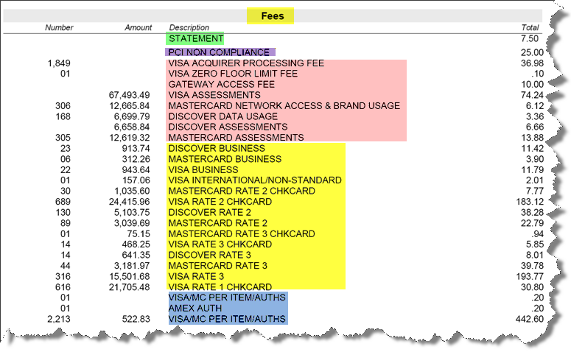Click VISA INTERNATIONAL/NON-STANDARD description
The image size is (571, 352).
[x=255, y=180]
